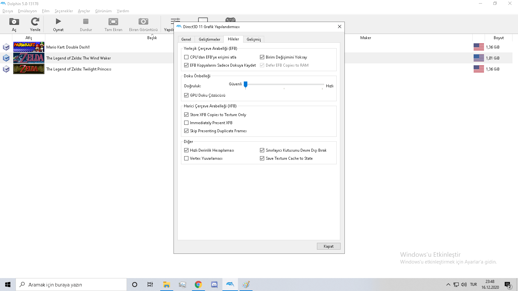Switch to Dolphin taskbar icon
This screenshot has width=518, height=291.
pos(230,285)
